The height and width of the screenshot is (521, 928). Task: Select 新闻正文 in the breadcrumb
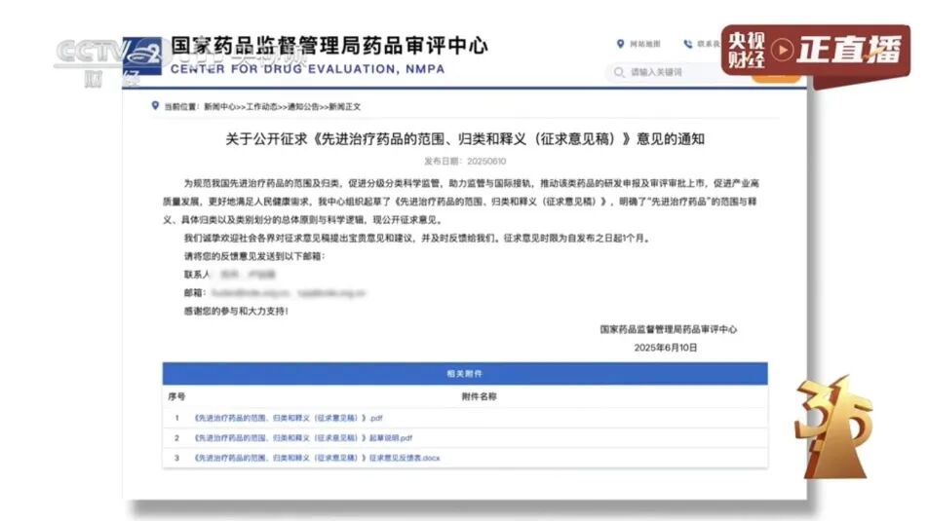(344, 107)
